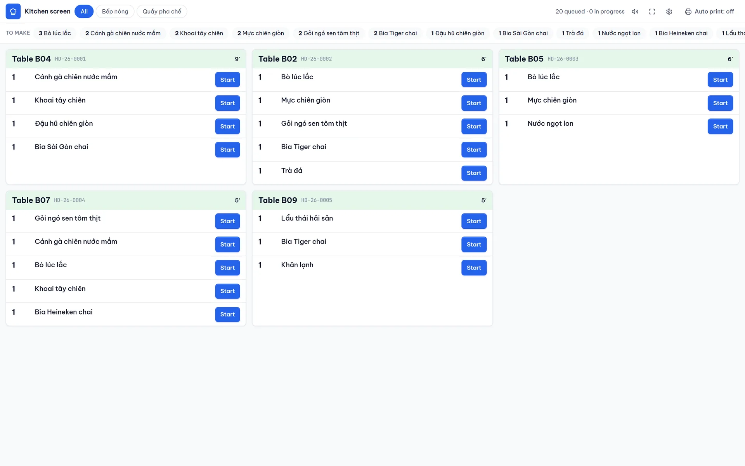Open kitchen screen settings gear

pyautogui.click(x=669, y=12)
